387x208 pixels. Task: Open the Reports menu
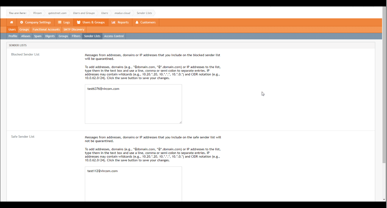[x=120, y=22]
